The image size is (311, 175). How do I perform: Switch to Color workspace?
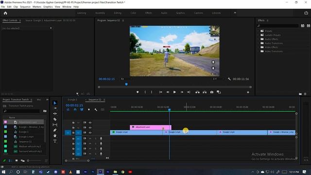133,13
